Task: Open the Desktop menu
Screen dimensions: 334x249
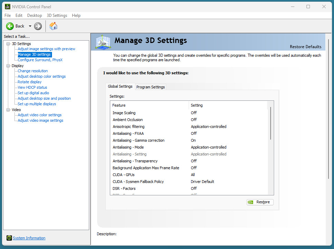Action: click(x=34, y=15)
